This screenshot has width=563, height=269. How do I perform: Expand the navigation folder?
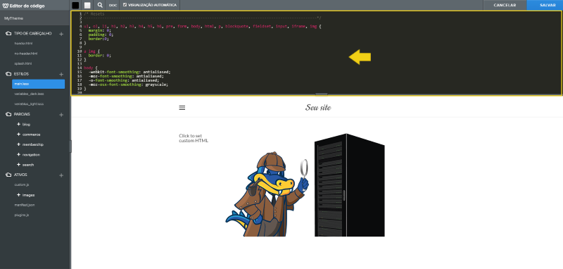[19, 154]
